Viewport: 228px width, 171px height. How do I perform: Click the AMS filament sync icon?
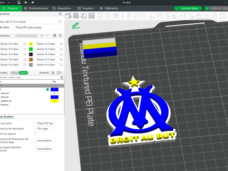coord(55,36)
